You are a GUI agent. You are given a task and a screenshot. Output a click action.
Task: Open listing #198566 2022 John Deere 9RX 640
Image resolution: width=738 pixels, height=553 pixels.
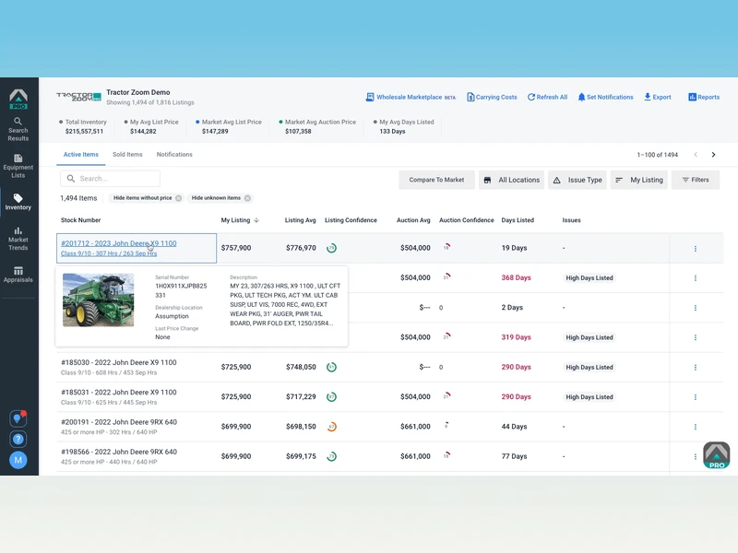pyautogui.click(x=119, y=452)
